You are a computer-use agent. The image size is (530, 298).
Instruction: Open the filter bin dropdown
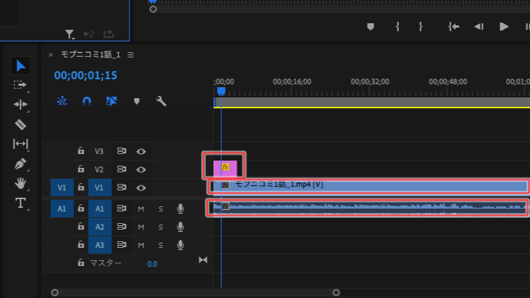[70, 34]
